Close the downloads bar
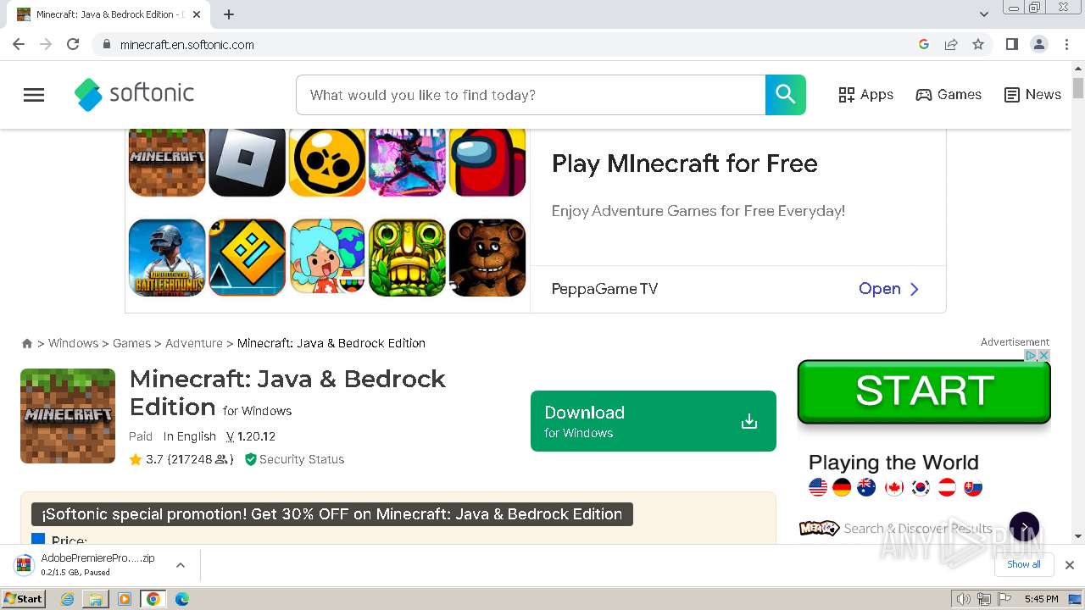The height and width of the screenshot is (610, 1085). click(x=1070, y=565)
